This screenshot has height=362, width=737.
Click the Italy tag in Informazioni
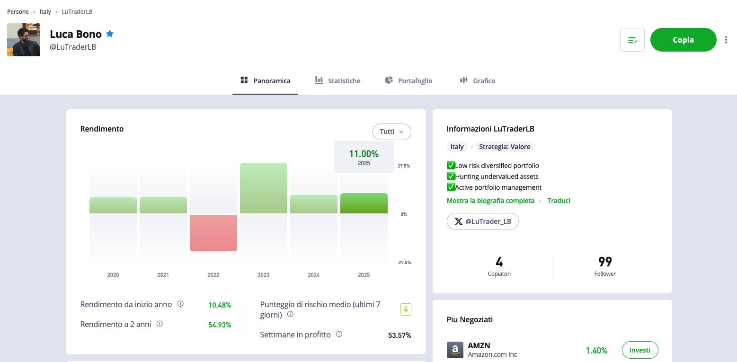[457, 147]
